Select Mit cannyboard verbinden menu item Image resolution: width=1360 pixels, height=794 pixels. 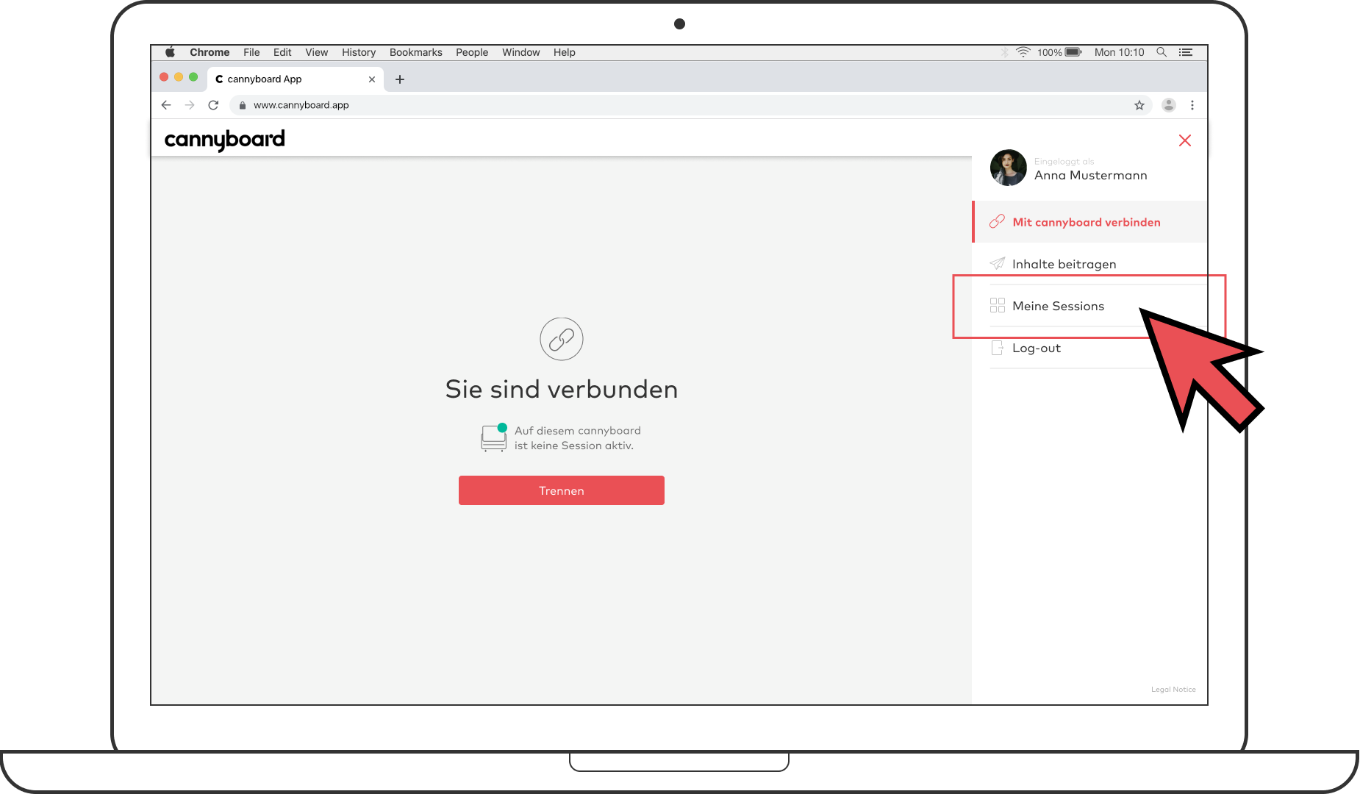tap(1090, 222)
